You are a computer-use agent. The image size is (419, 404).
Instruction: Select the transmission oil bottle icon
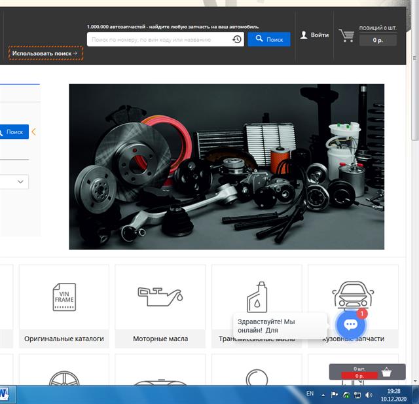point(256,297)
